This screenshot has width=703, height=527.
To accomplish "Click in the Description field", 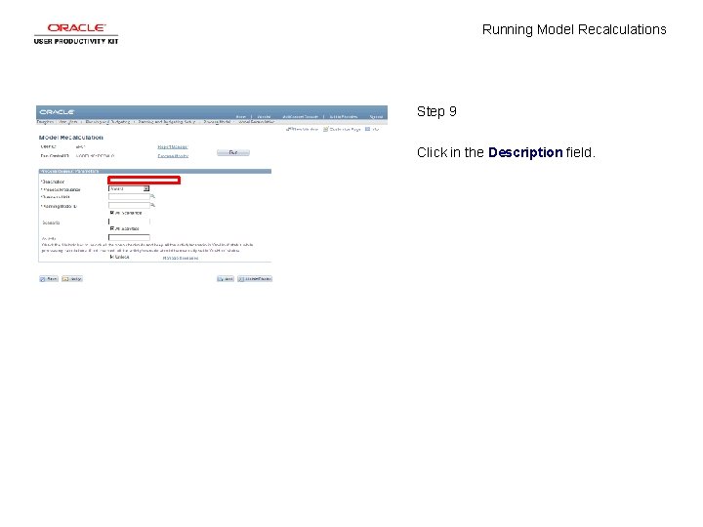I will pyautogui.click(x=144, y=181).
